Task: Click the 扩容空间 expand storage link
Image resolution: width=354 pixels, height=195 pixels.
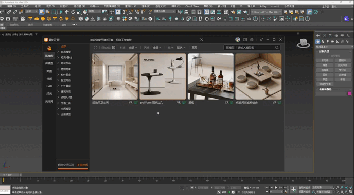Action: tap(83, 165)
